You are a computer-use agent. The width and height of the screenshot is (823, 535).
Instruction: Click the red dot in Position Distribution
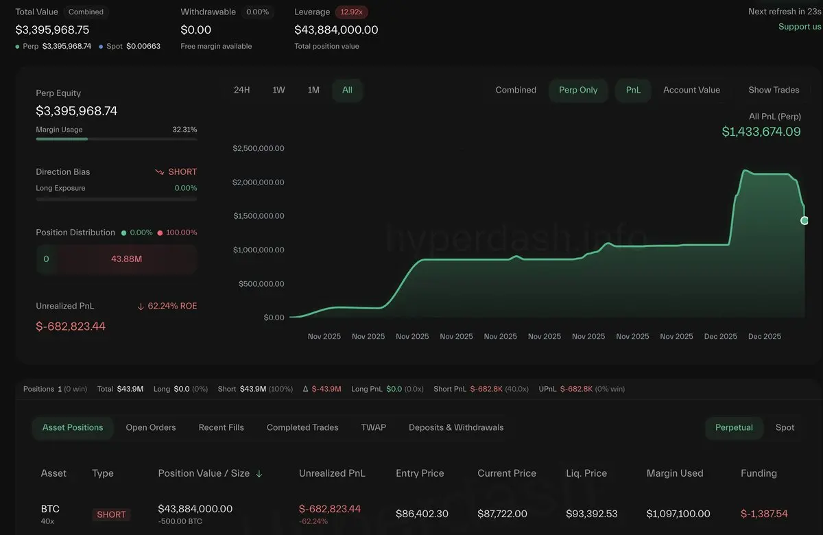tap(160, 233)
